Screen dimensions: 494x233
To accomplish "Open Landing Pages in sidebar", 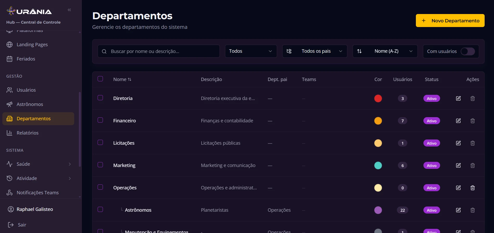I will 39,44.
